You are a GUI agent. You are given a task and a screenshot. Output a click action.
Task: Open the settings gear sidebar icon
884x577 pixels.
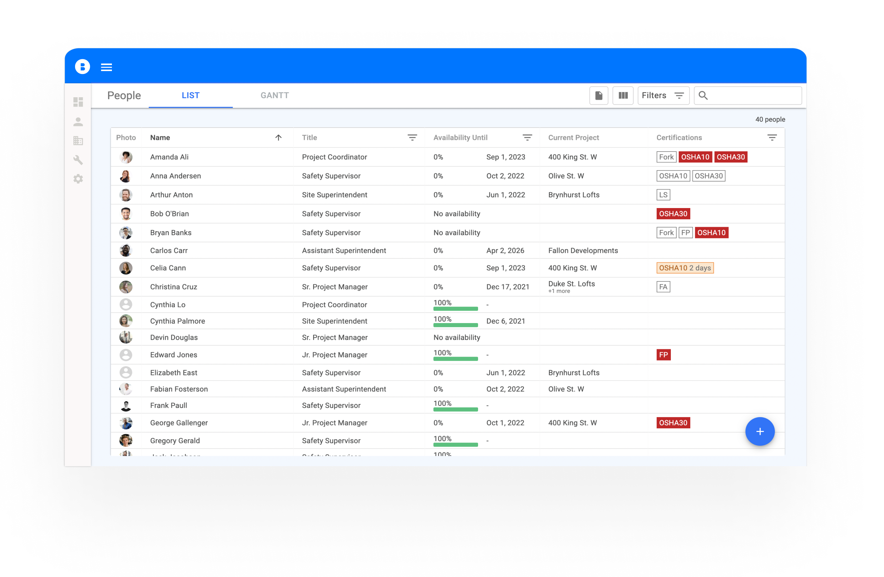click(78, 179)
